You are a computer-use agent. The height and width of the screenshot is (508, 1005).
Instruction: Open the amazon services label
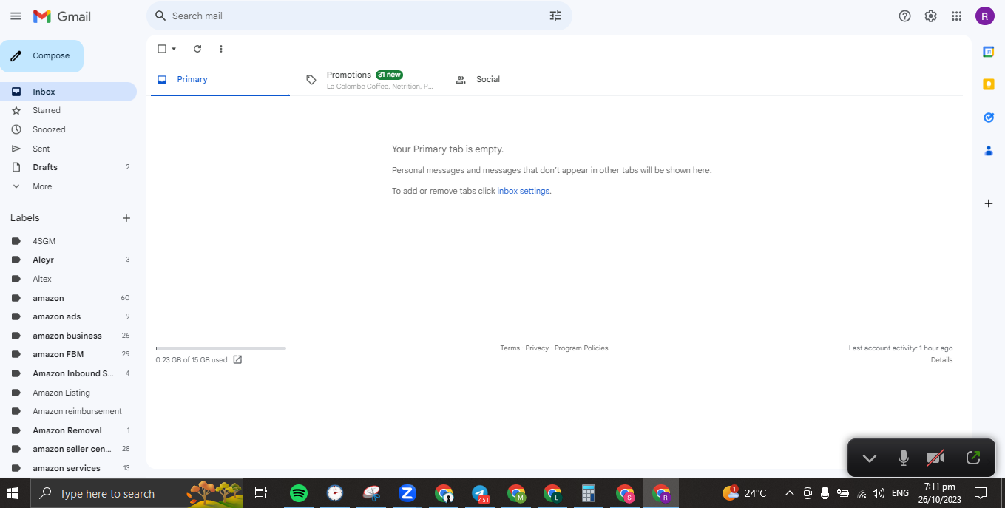click(x=68, y=468)
